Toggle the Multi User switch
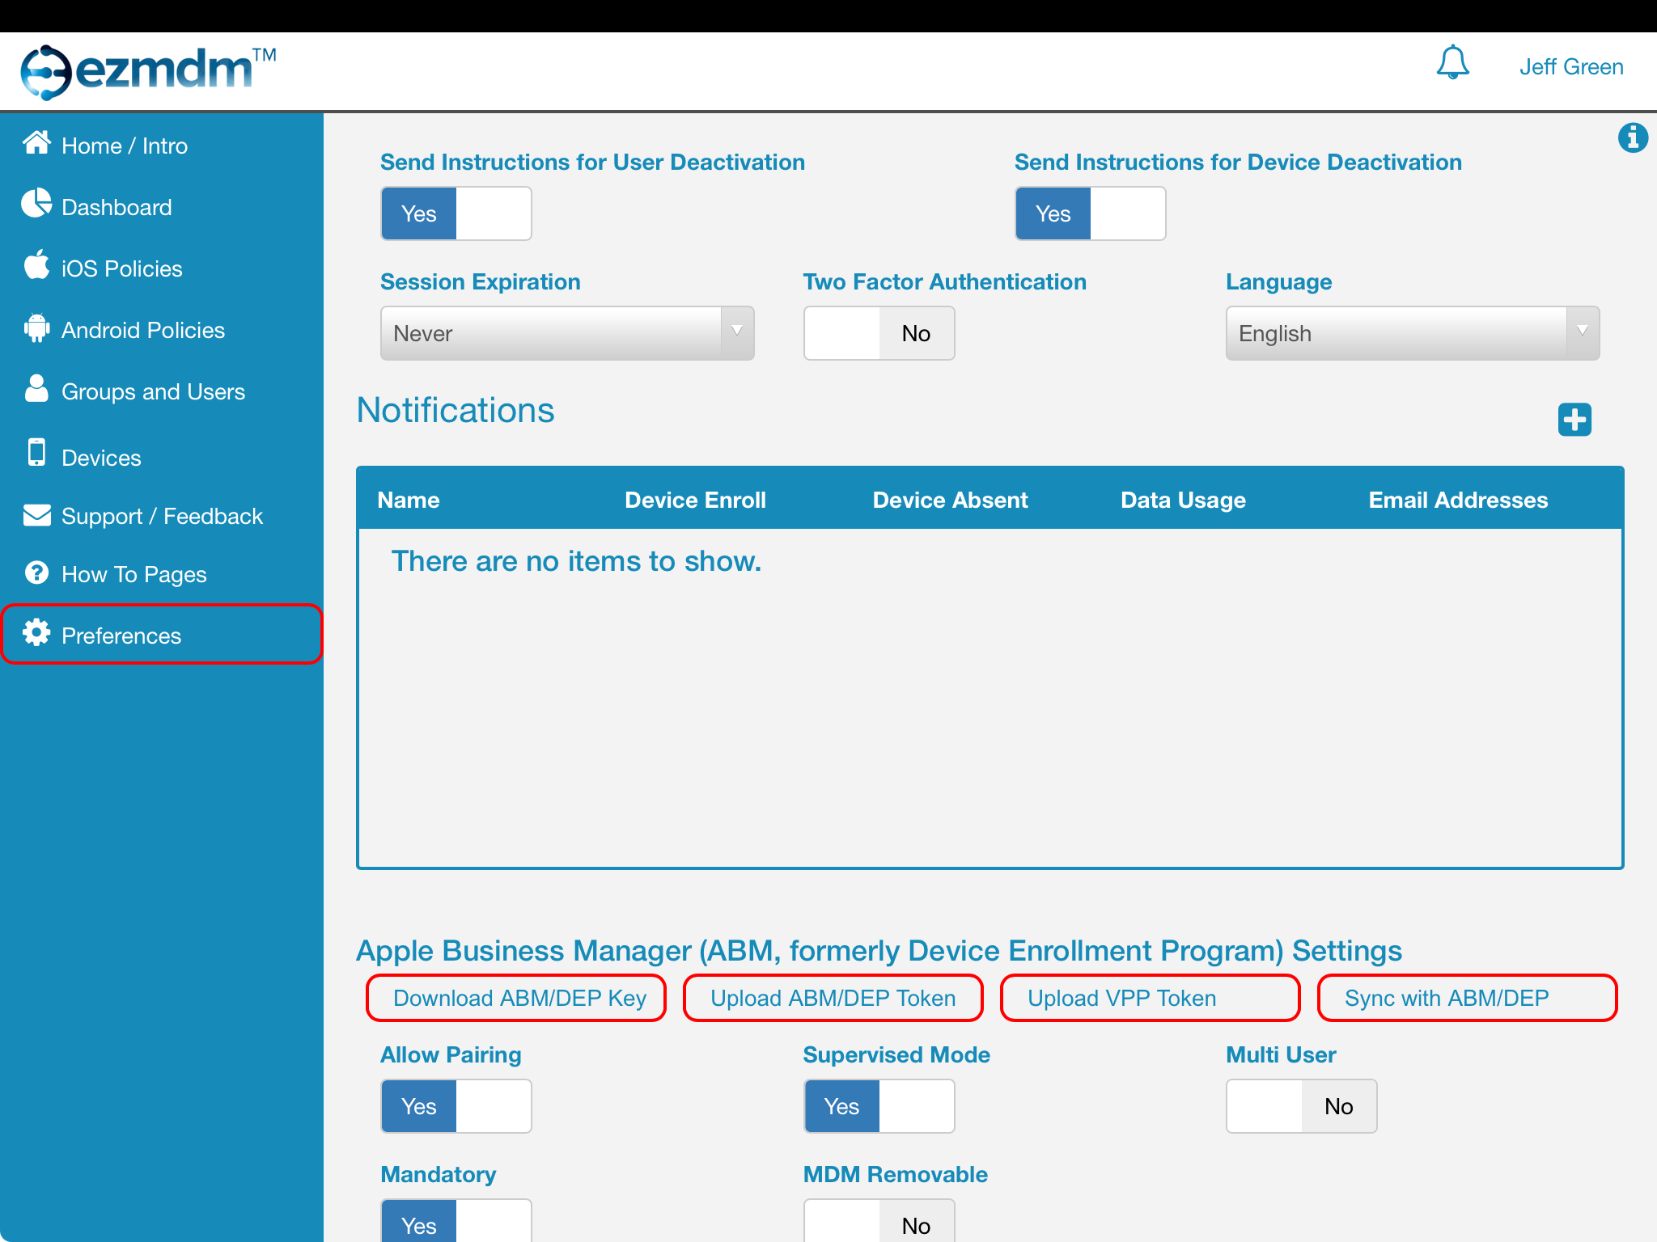Screen dimensions: 1657x1242 (x=1300, y=1106)
